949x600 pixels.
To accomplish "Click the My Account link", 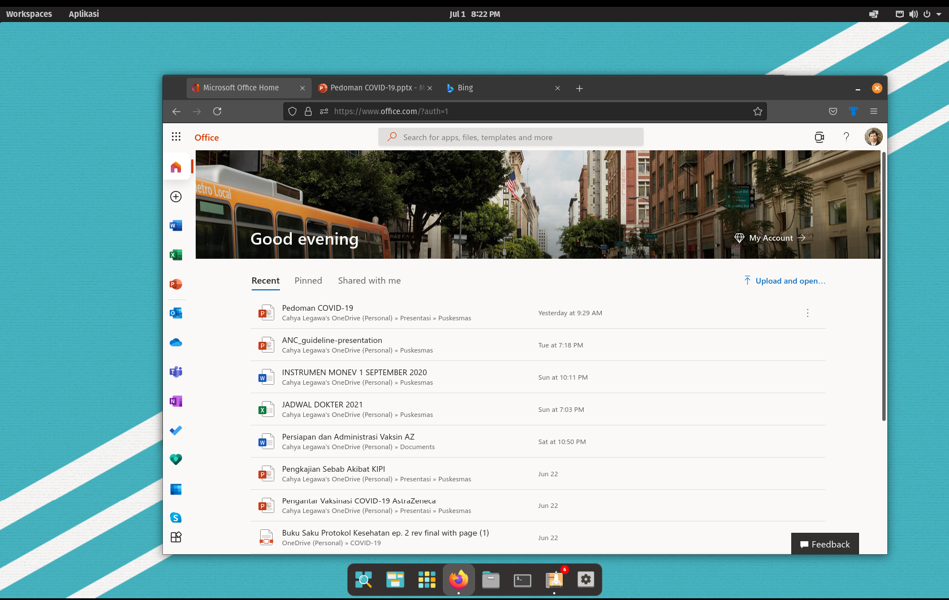I will 770,238.
